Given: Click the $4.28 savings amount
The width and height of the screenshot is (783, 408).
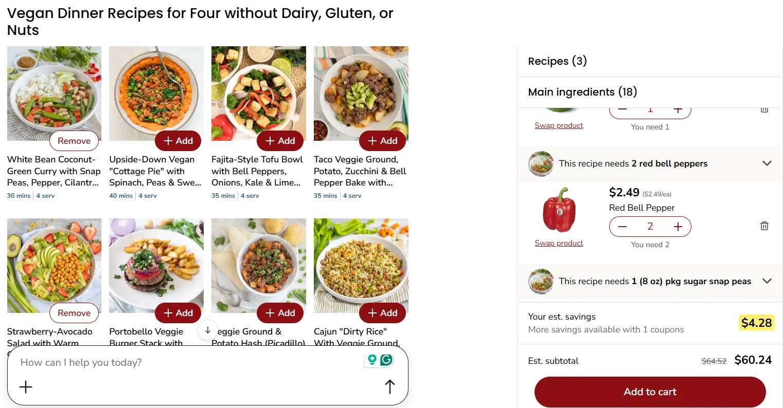Looking at the screenshot, I should 756,323.
